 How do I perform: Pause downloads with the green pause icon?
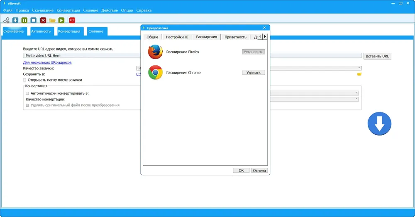24,20
